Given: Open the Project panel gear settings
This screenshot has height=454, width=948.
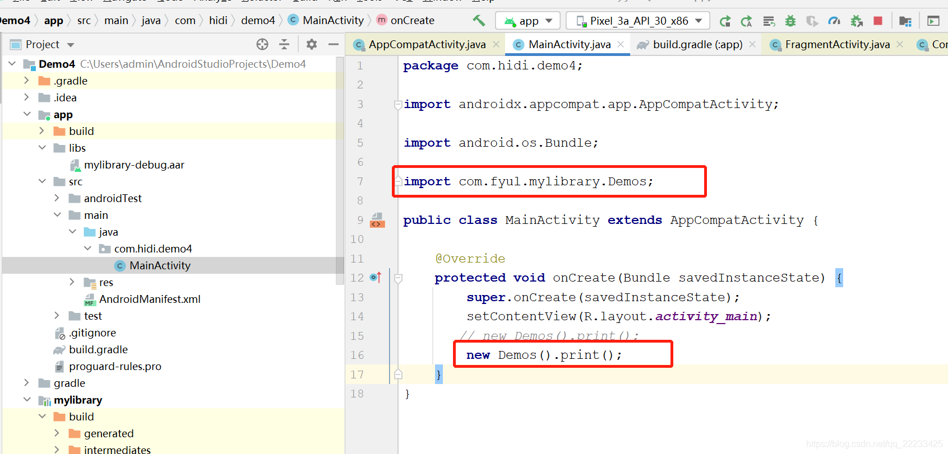Looking at the screenshot, I should 312,44.
